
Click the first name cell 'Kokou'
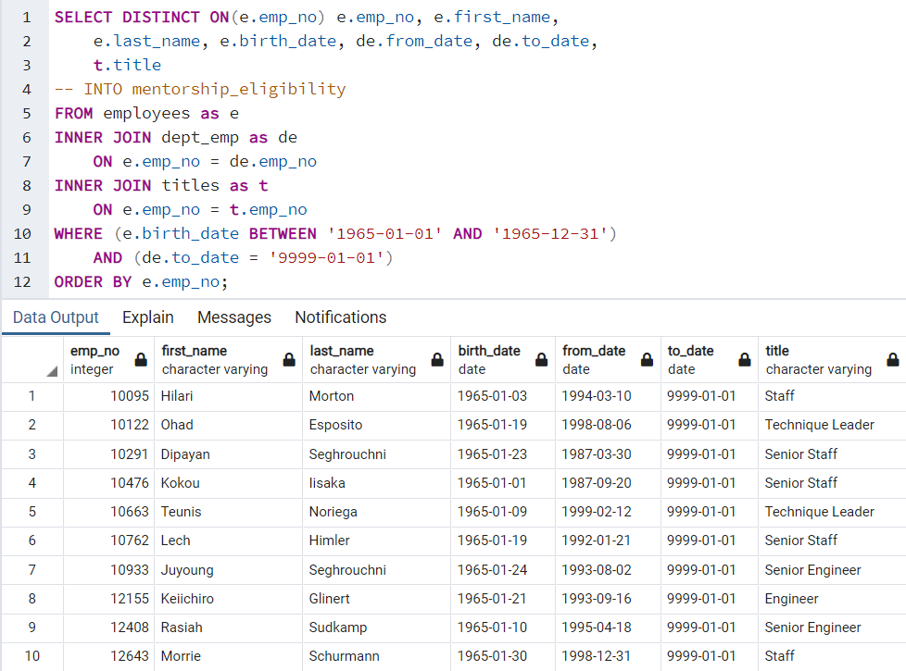228,483
